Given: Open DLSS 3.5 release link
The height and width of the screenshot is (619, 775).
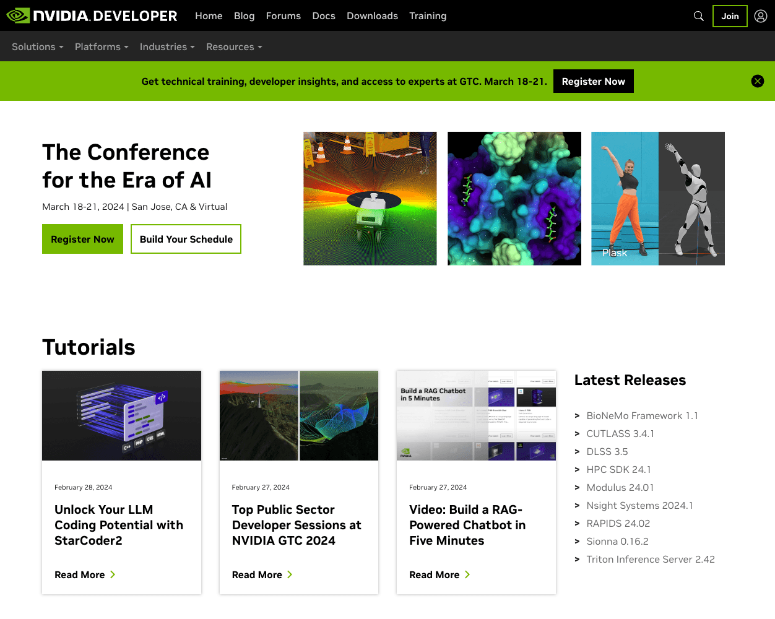Looking at the screenshot, I should (607, 452).
